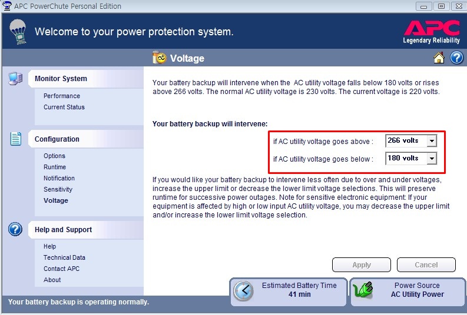Minimize the PowerChute window
The width and height of the screenshot is (467, 315).
click(423, 6)
